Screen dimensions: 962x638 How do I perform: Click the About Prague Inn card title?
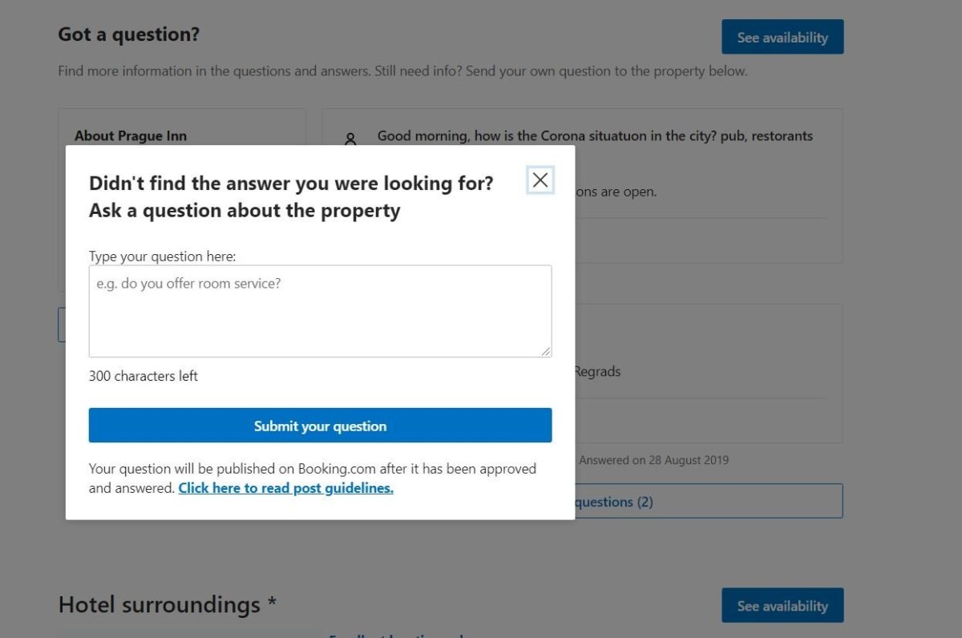[131, 135]
